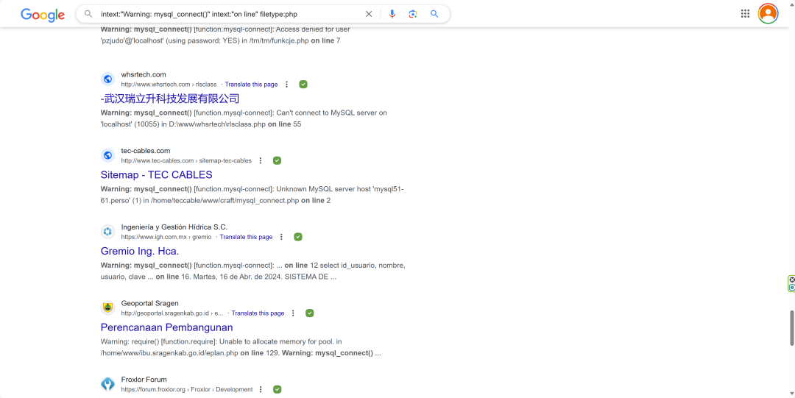Click snippet mentioning Unknown MySQL server host
This screenshot has height=398, width=795.
(252, 195)
